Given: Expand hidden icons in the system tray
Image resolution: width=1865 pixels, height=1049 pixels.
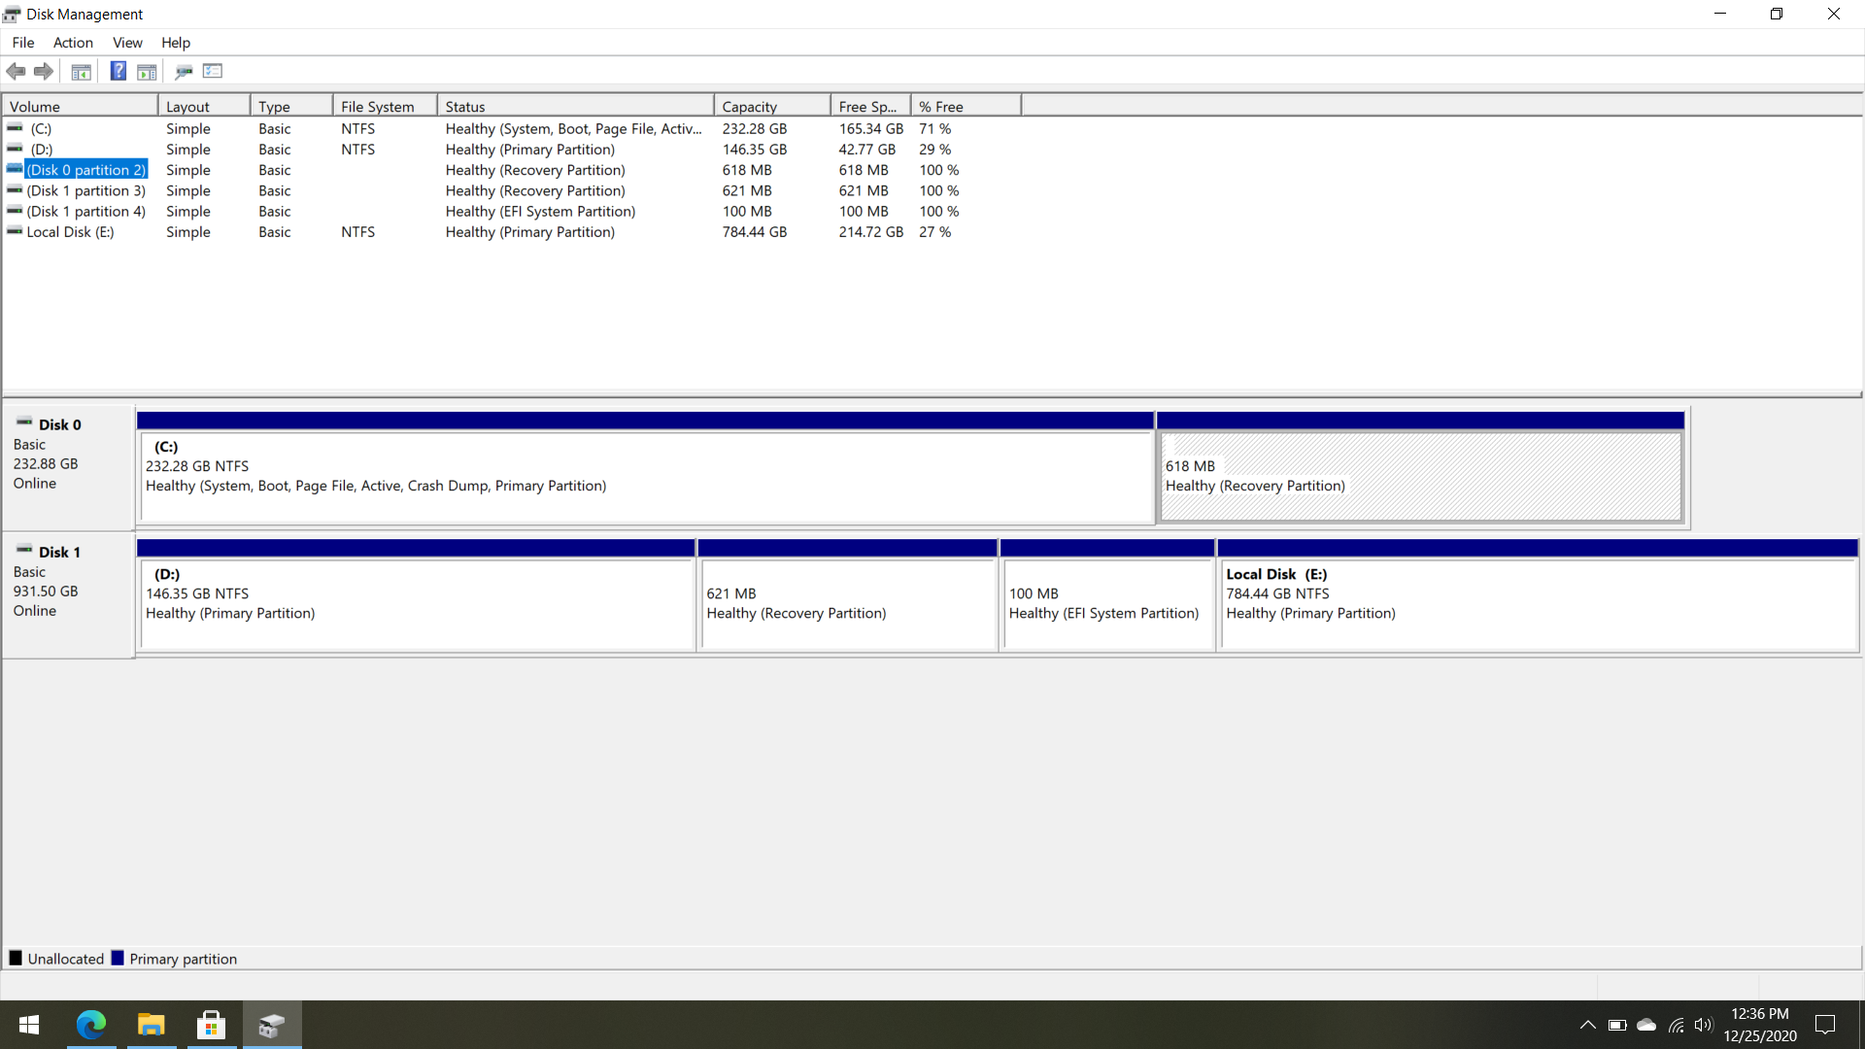Looking at the screenshot, I should coord(1587,1025).
